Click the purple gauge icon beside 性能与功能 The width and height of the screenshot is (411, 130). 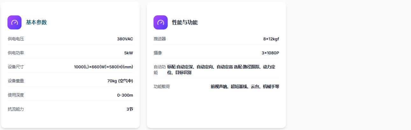click(x=160, y=22)
